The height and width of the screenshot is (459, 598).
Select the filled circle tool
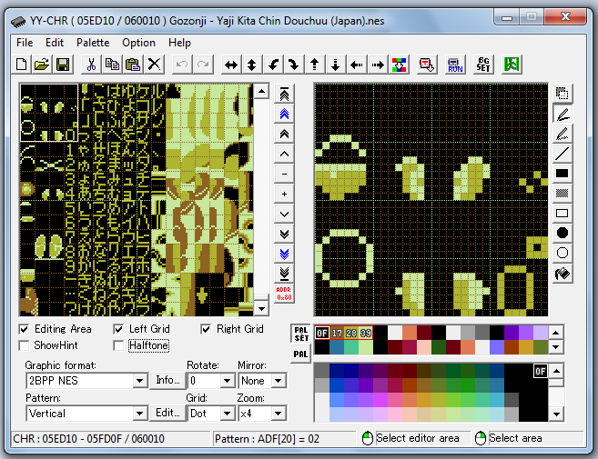(563, 233)
